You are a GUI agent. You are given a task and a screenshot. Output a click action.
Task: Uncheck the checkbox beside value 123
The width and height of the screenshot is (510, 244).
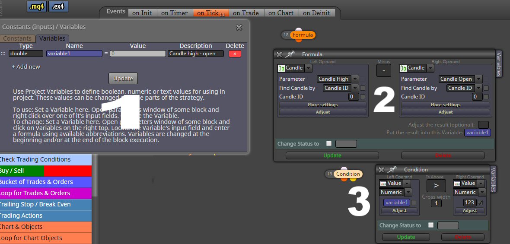481,203
